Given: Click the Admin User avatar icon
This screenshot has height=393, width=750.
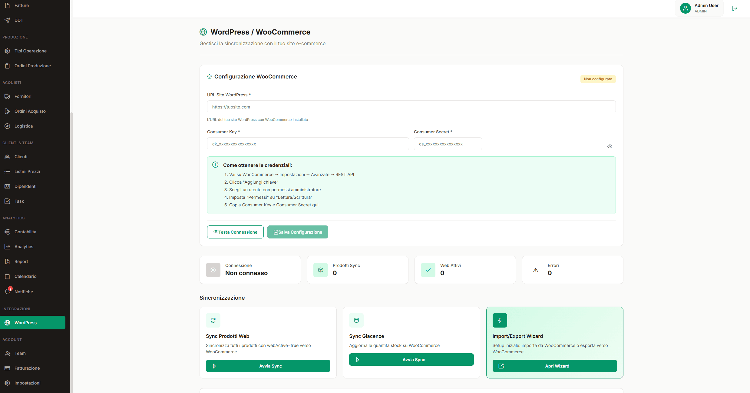Looking at the screenshot, I should tap(685, 8).
